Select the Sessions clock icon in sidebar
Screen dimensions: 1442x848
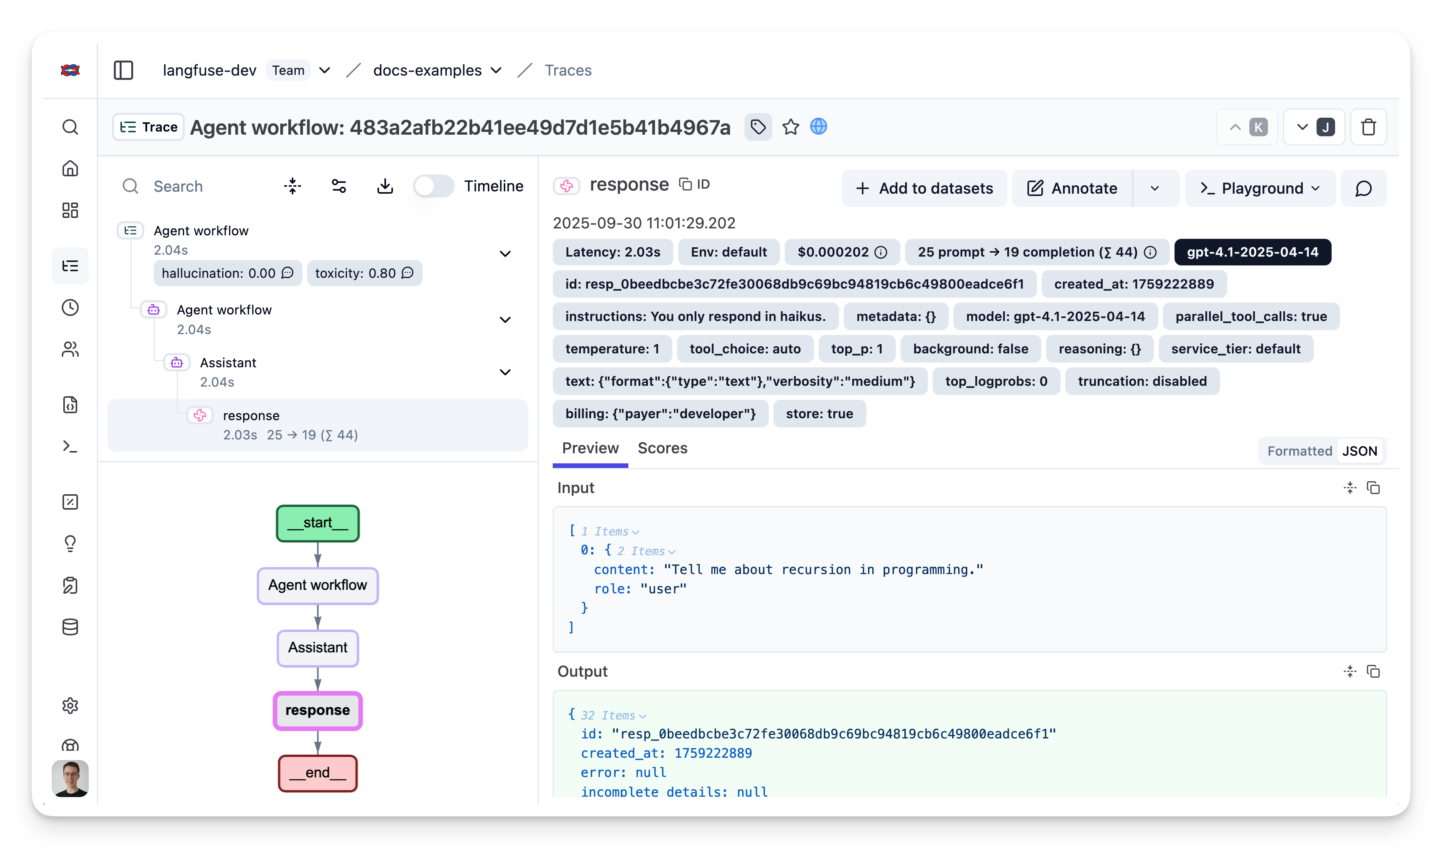[70, 307]
